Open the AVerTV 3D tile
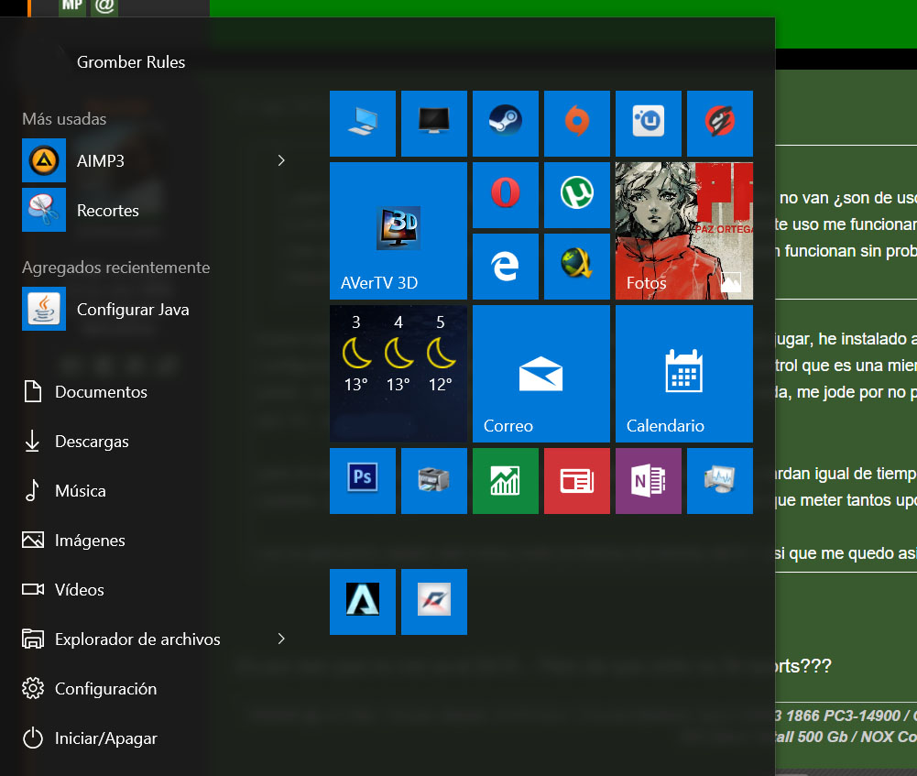The width and height of the screenshot is (917, 776). point(398,231)
